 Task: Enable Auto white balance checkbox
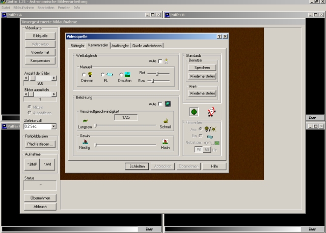pos(160,61)
